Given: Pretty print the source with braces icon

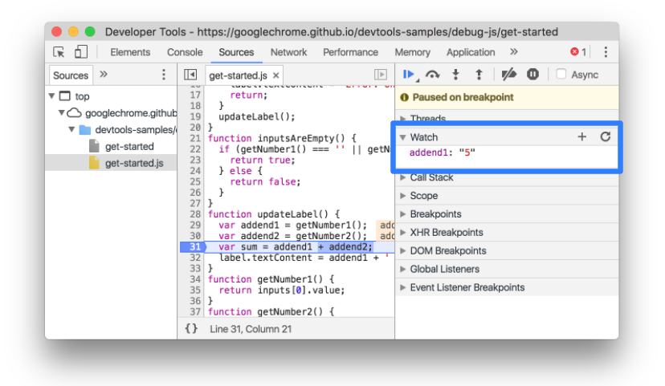Looking at the screenshot, I should 191,328.
